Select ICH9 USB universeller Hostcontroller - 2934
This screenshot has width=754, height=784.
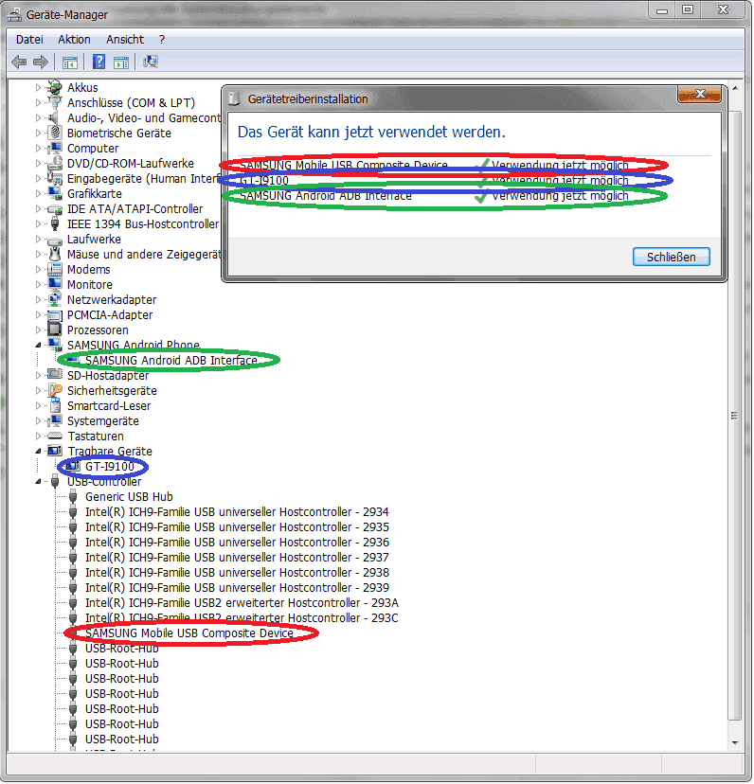click(237, 512)
